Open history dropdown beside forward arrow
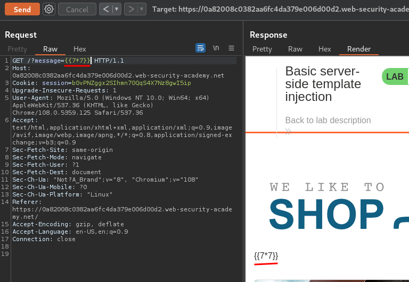 [142, 10]
